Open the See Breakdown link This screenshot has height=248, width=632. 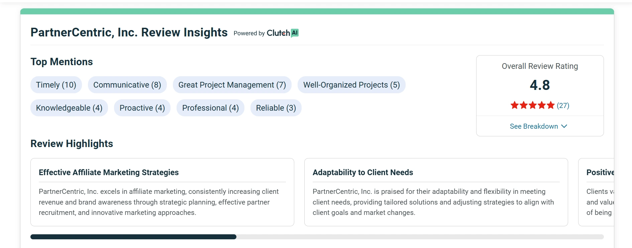[534, 126]
